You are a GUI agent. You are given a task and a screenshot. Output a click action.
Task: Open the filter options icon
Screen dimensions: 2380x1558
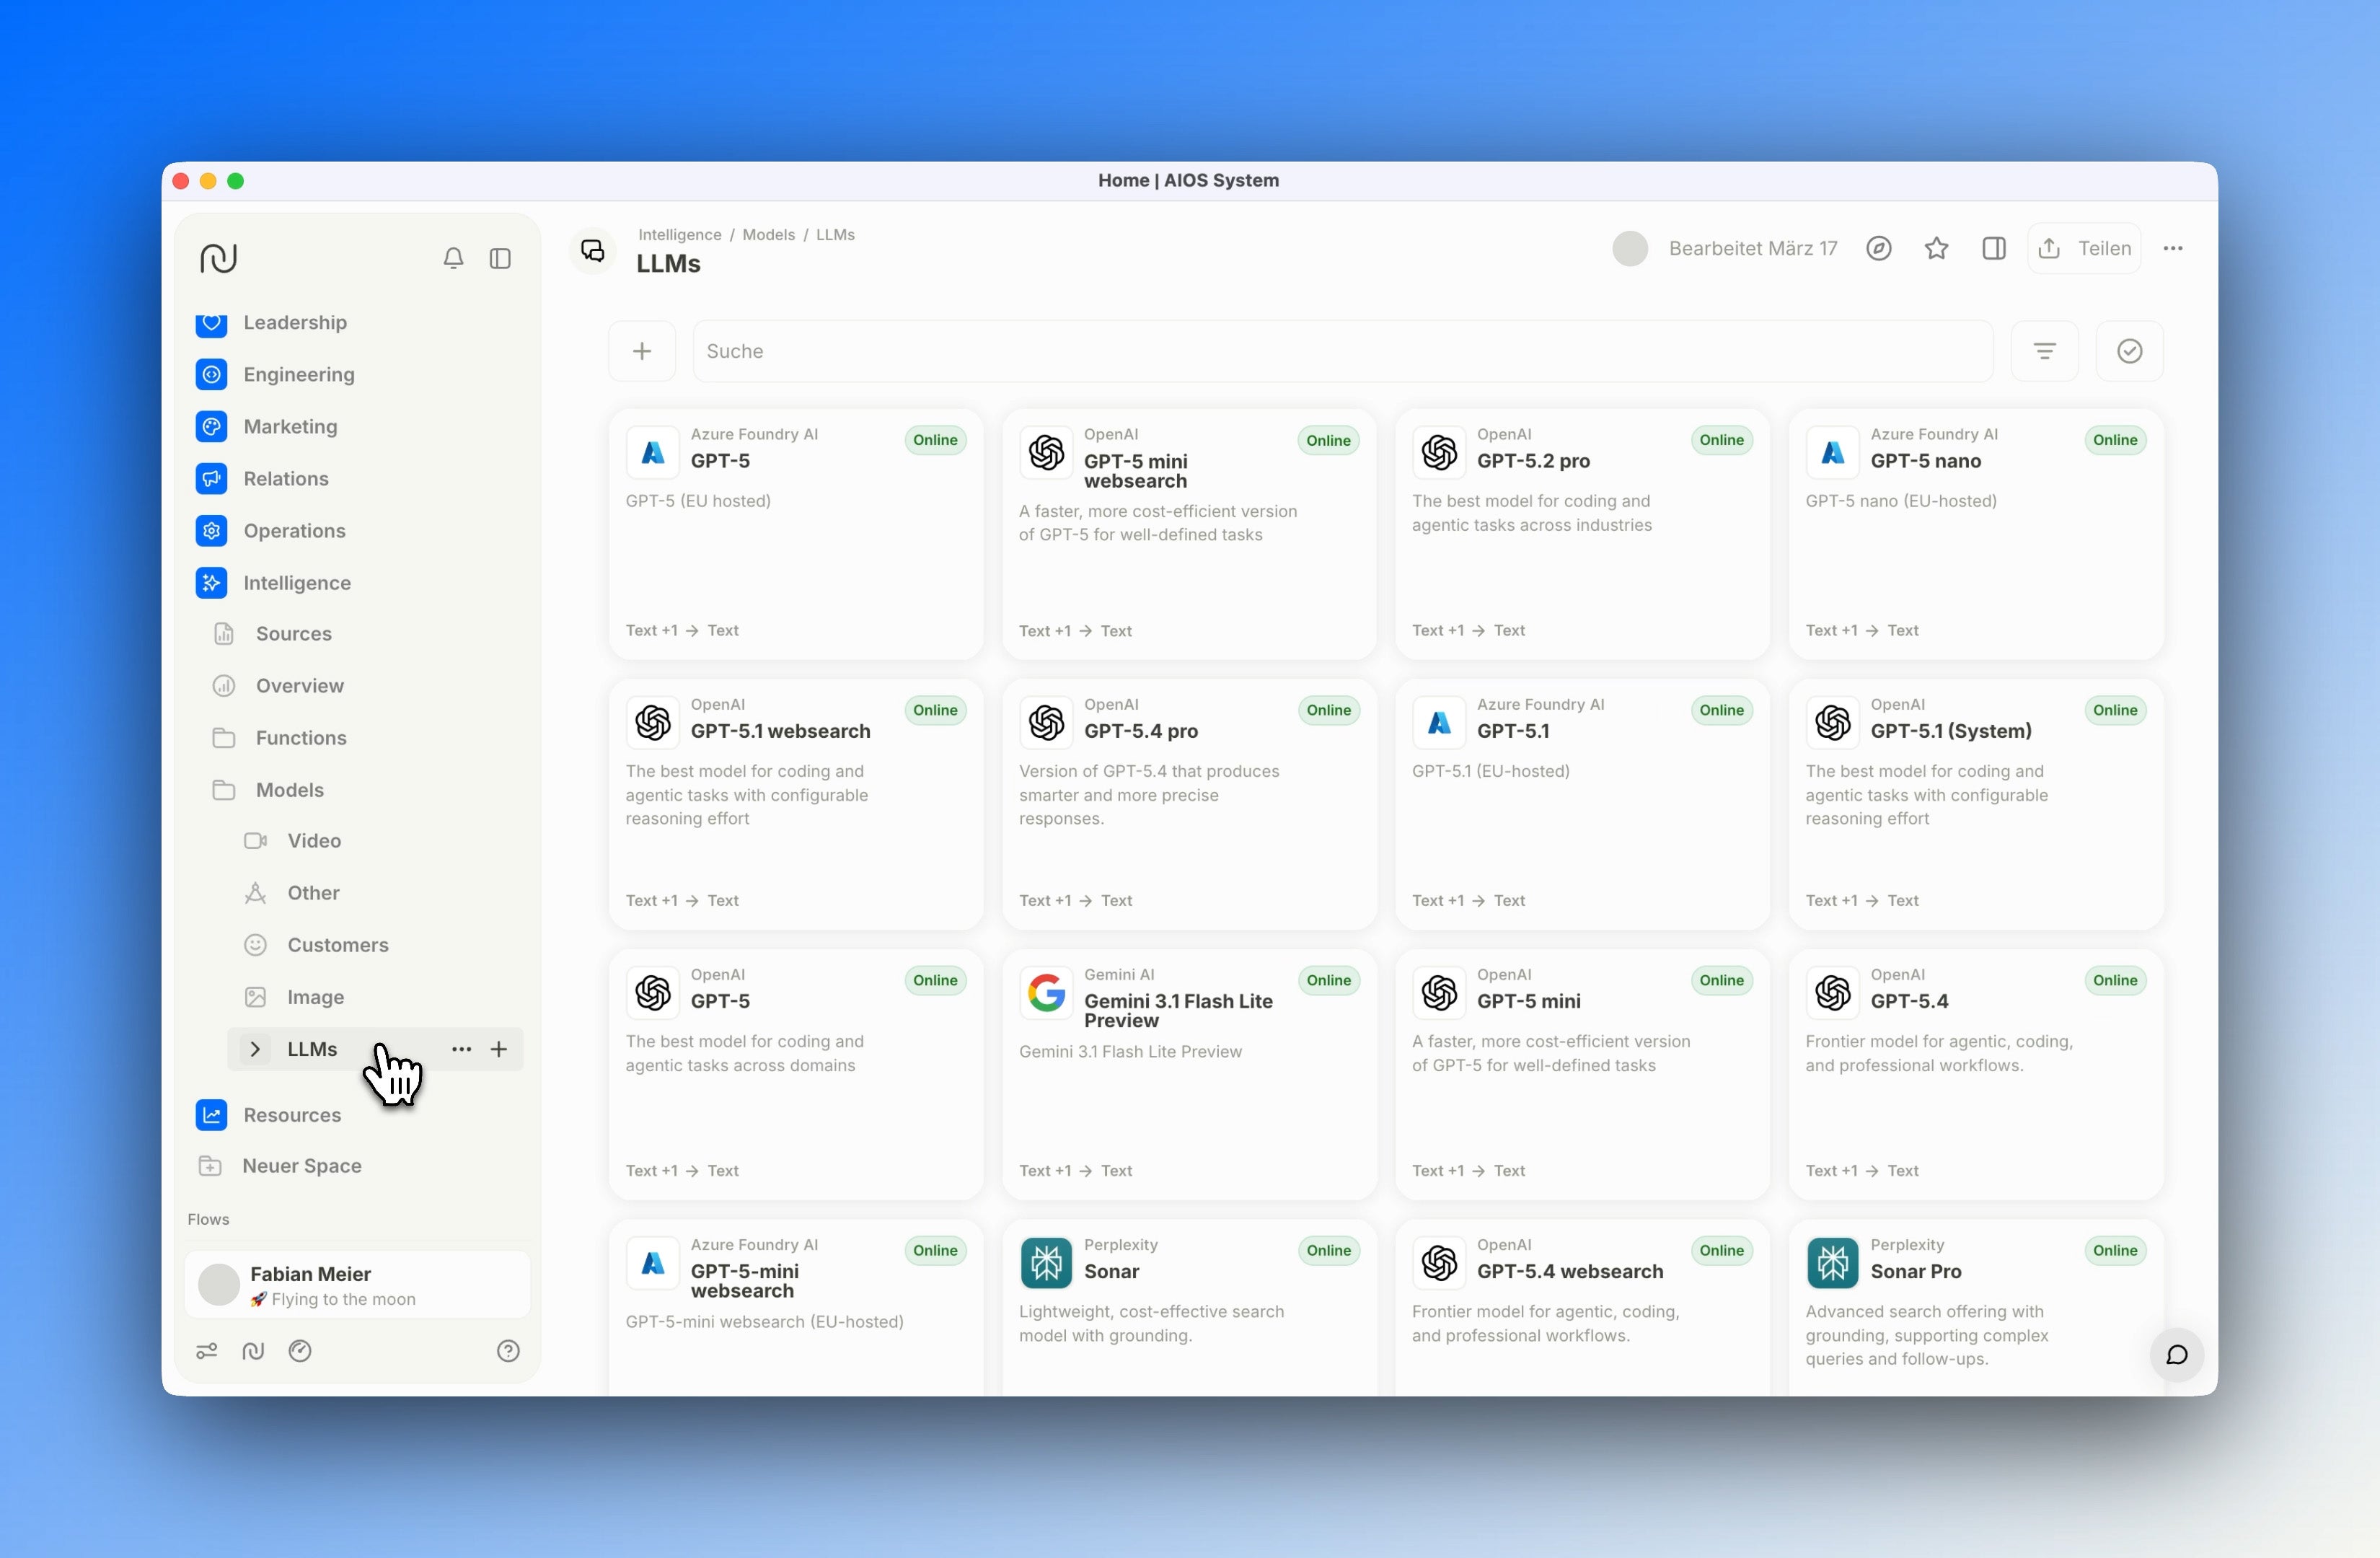pyautogui.click(x=2044, y=351)
